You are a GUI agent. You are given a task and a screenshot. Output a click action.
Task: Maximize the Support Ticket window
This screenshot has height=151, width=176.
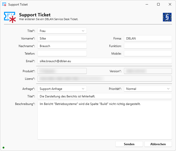pos(158,4)
